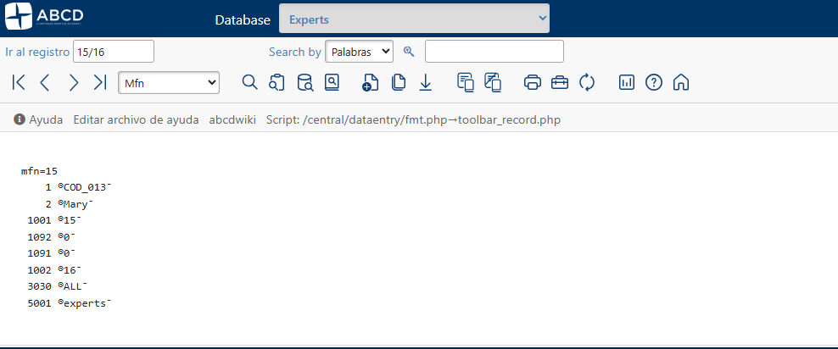
Task: Open the toolbox briefcase icon
Action: (560, 82)
